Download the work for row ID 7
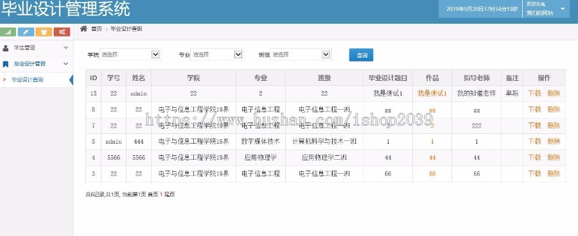578x236 pixels. click(x=534, y=126)
